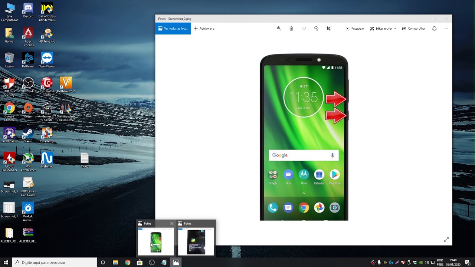Select the Command Center desktop shortcut
475x267 pixels.
click(x=47, y=87)
